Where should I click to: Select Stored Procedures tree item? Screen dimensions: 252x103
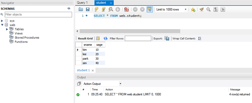27,38
